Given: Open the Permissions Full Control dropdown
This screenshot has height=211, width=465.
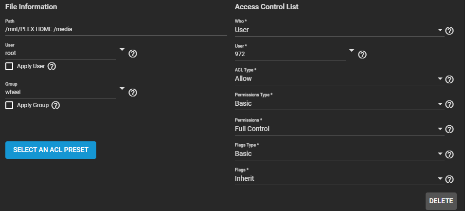Looking at the screenshot, I should (x=339, y=129).
